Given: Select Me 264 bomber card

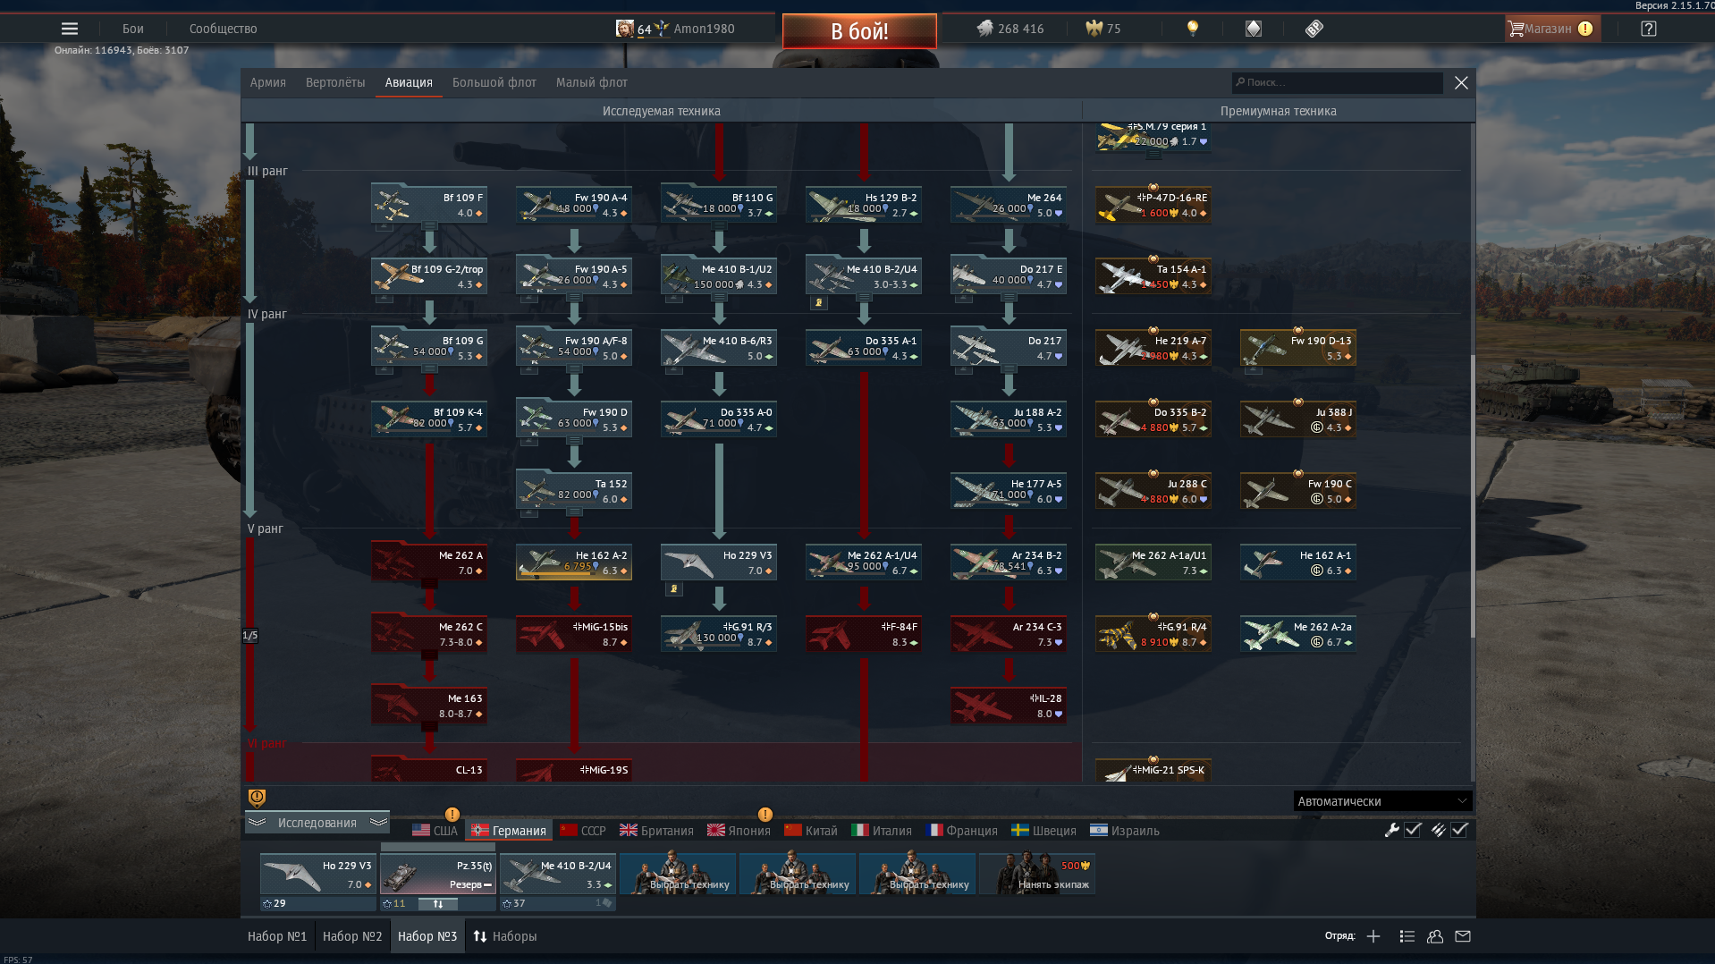Looking at the screenshot, I should (1009, 205).
